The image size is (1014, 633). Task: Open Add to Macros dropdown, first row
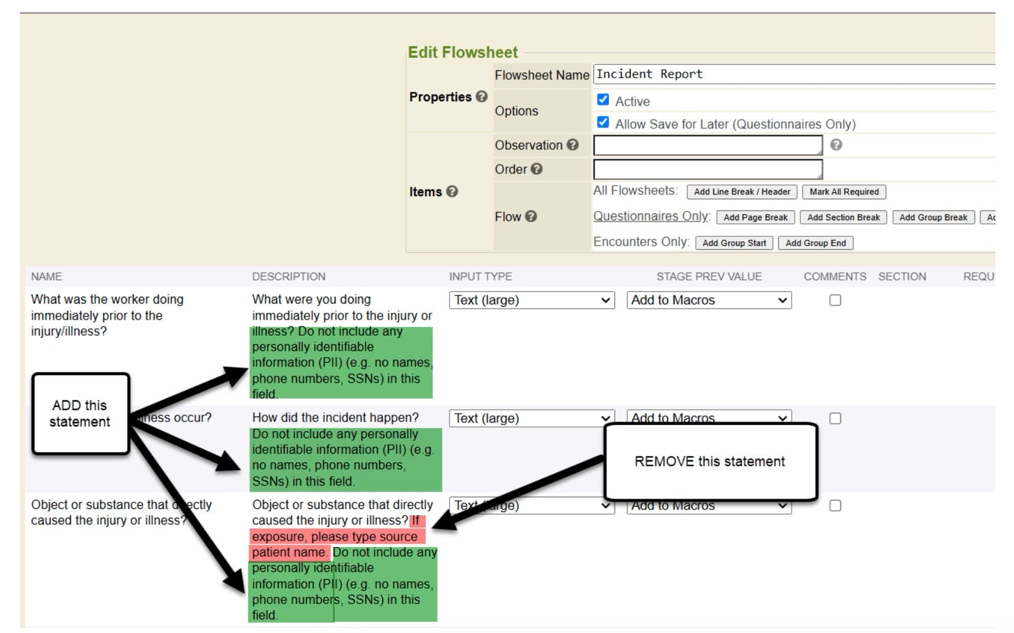(x=708, y=300)
